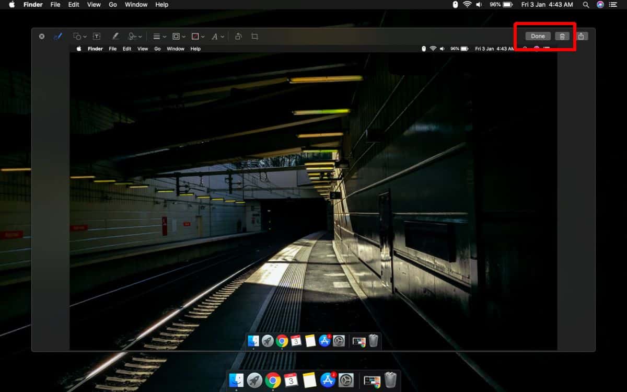Launch Google Chrome from the Dock

click(x=273, y=380)
